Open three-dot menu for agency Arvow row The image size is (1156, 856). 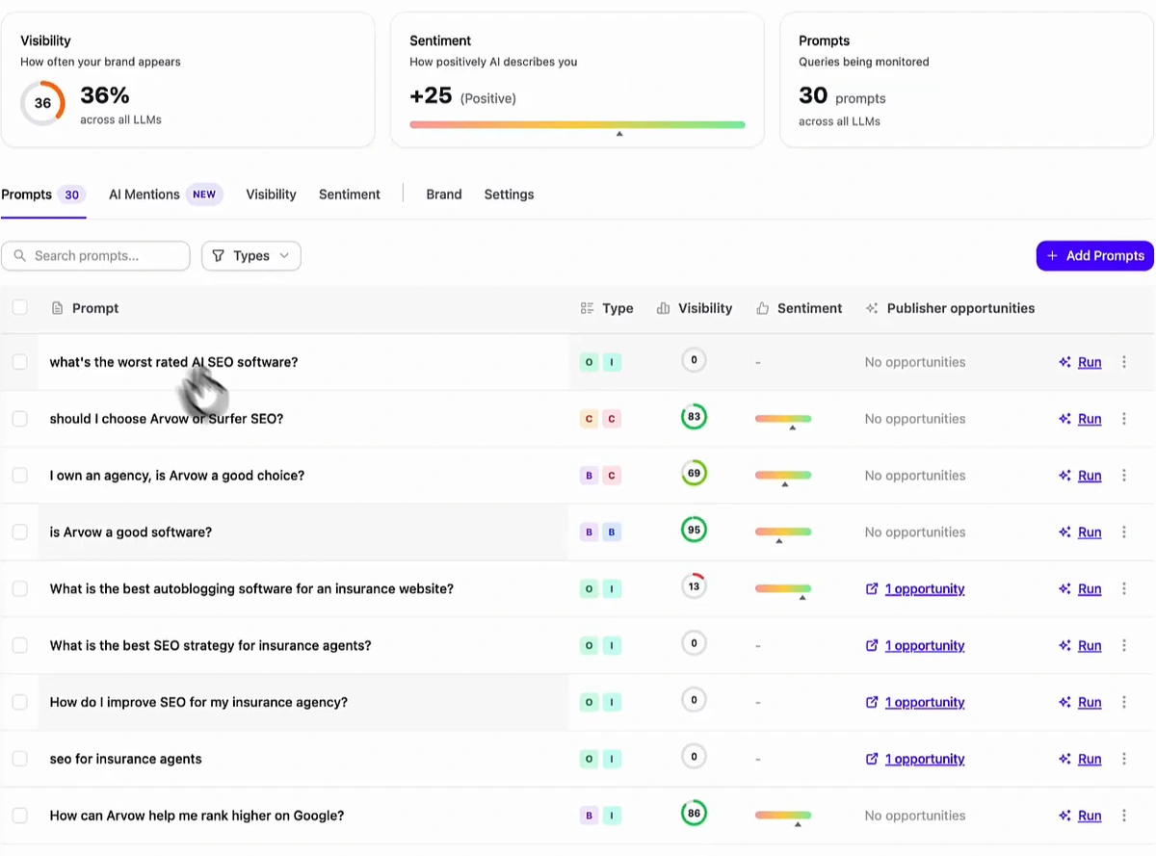tap(1123, 476)
